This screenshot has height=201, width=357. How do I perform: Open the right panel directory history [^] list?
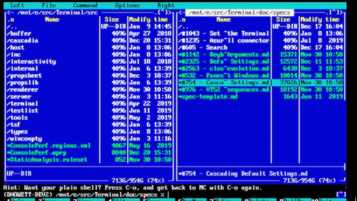click(334, 13)
